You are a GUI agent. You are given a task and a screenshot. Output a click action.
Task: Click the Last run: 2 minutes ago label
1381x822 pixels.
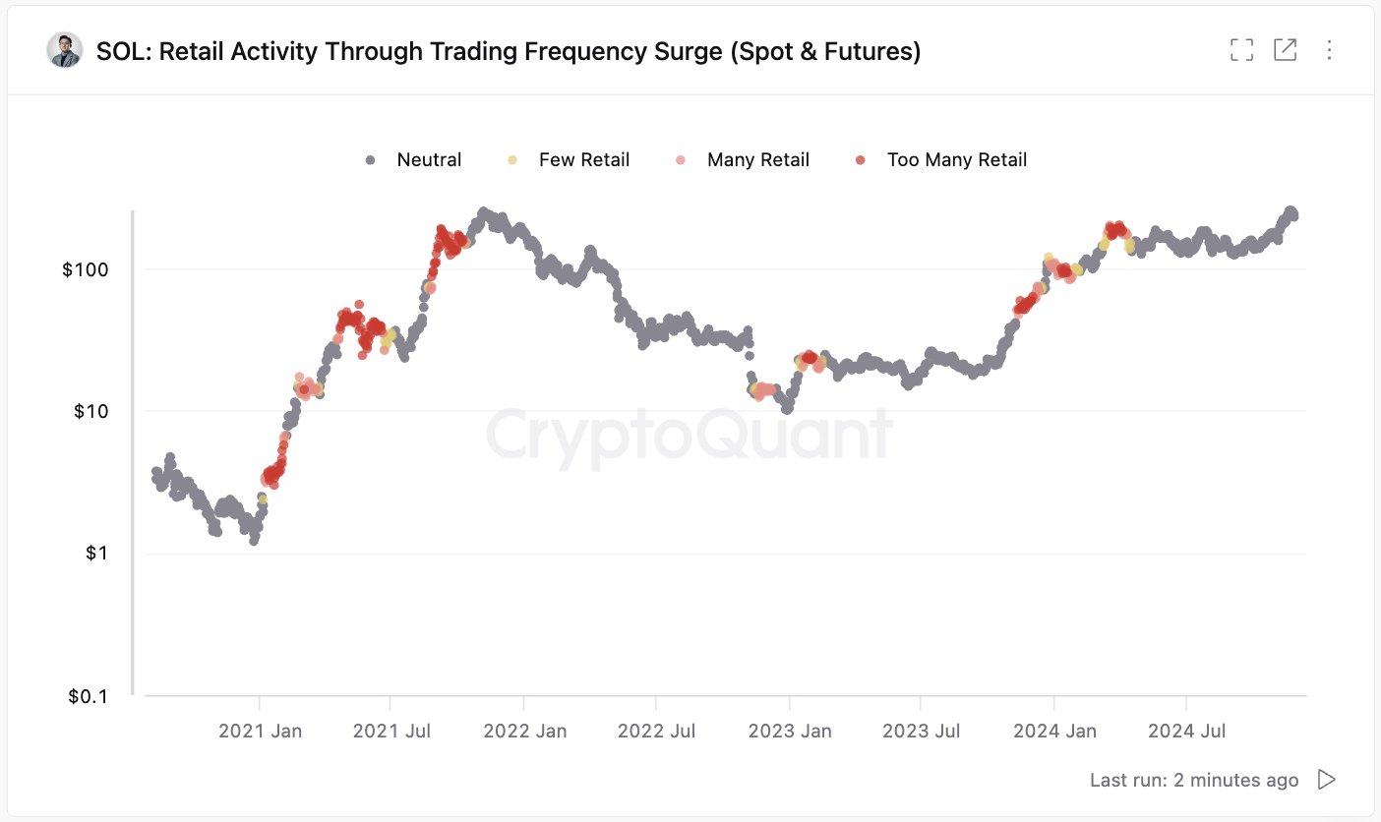click(x=1193, y=780)
